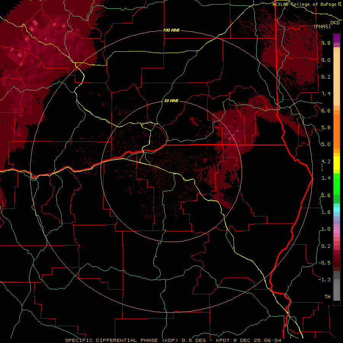
Task: Pick the pink segment of color bar
Action: point(337,231)
